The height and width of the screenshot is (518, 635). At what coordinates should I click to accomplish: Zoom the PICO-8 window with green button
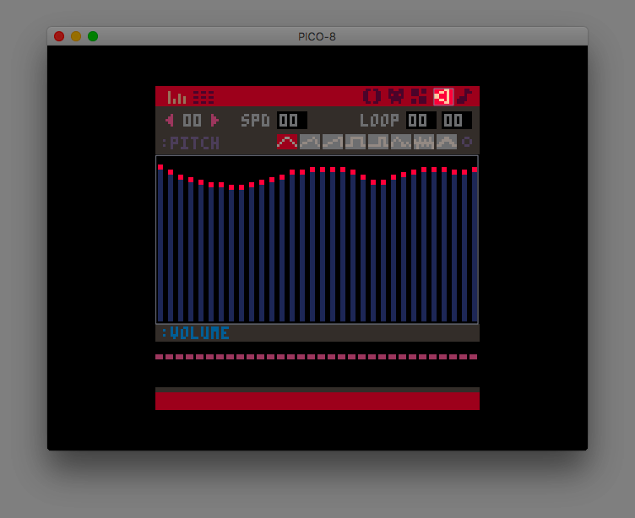click(x=93, y=36)
